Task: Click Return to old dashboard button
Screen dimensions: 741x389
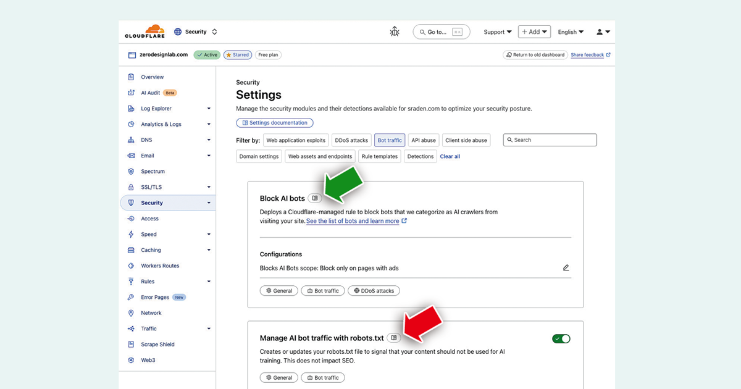Action: (x=535, y=55)
